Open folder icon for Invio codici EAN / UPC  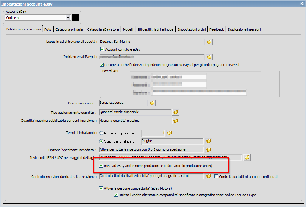pos(247,157)
